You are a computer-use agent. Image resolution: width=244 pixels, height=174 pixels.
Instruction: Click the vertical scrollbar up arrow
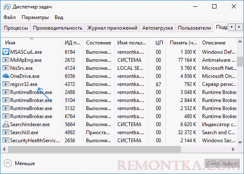pos(240,41)
